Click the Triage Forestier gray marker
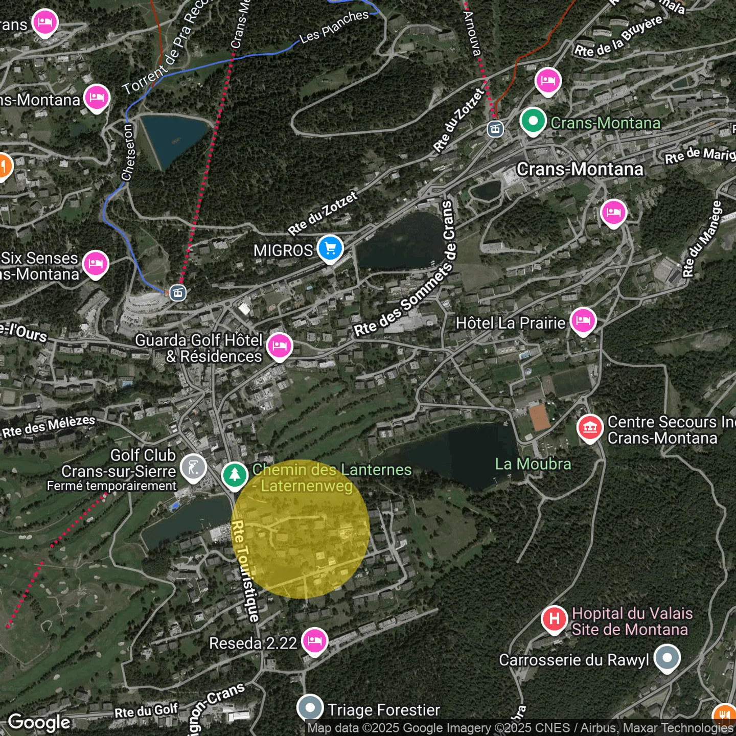The width and height of the screenshot is (736, 736). tap(311, 709)
